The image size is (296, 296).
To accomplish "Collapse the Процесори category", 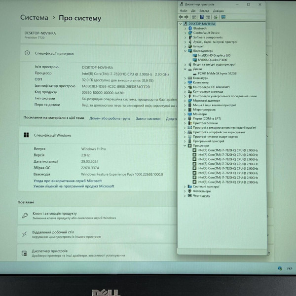I will point(185,146).
